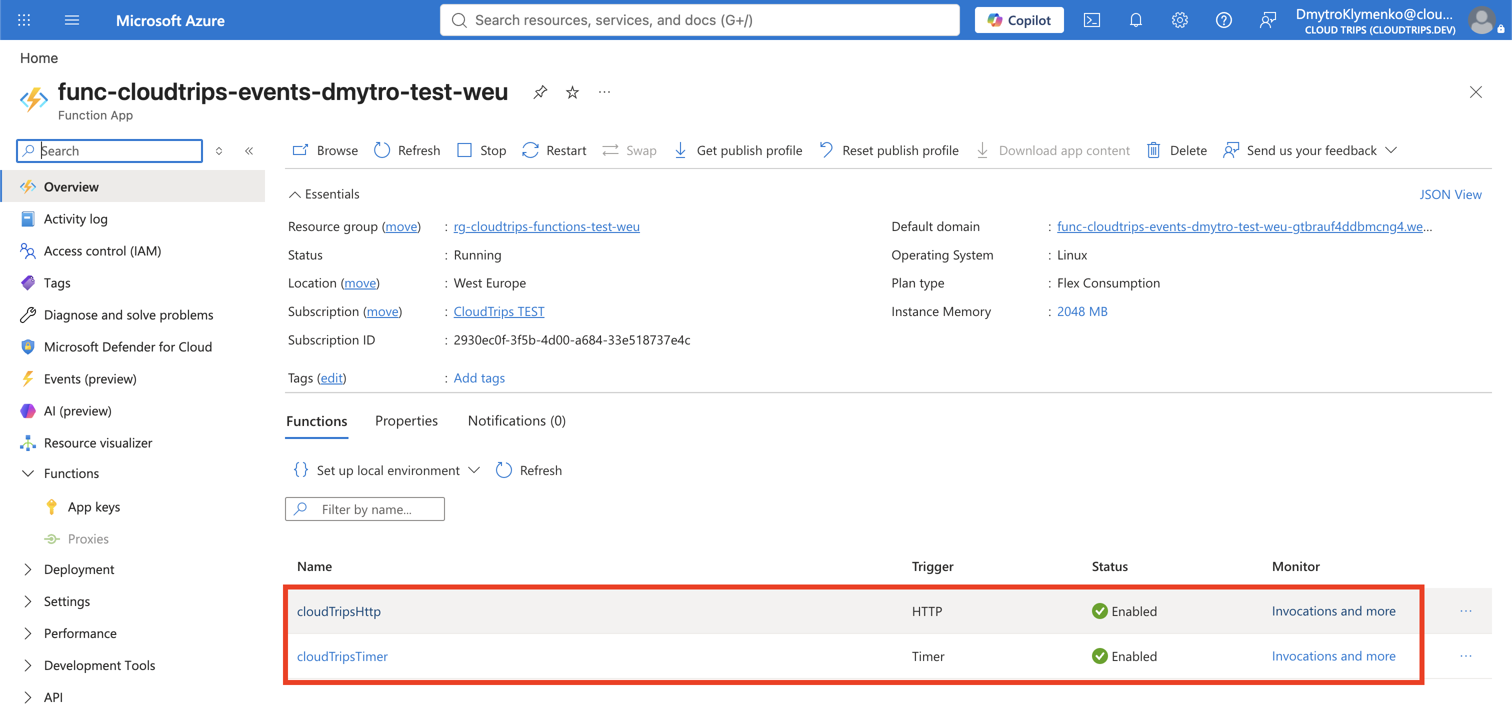Open the default domain URL link
The width and height of the screenshot is (1512, 715).
pyautogui.click(x=1244, y=226)
